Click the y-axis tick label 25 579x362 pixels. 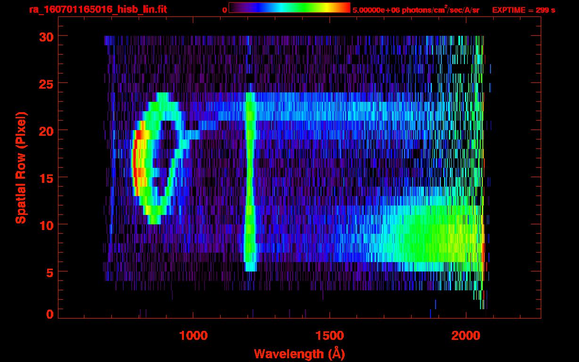coord(45,83)
